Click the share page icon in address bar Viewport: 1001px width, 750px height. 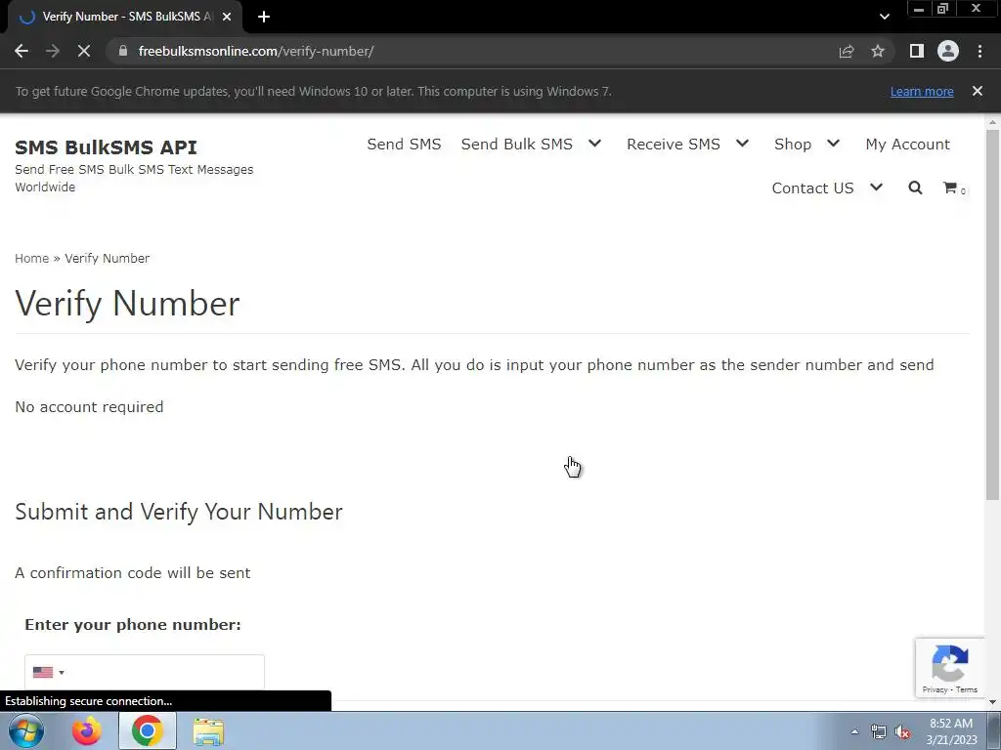(x=847, y=51)
